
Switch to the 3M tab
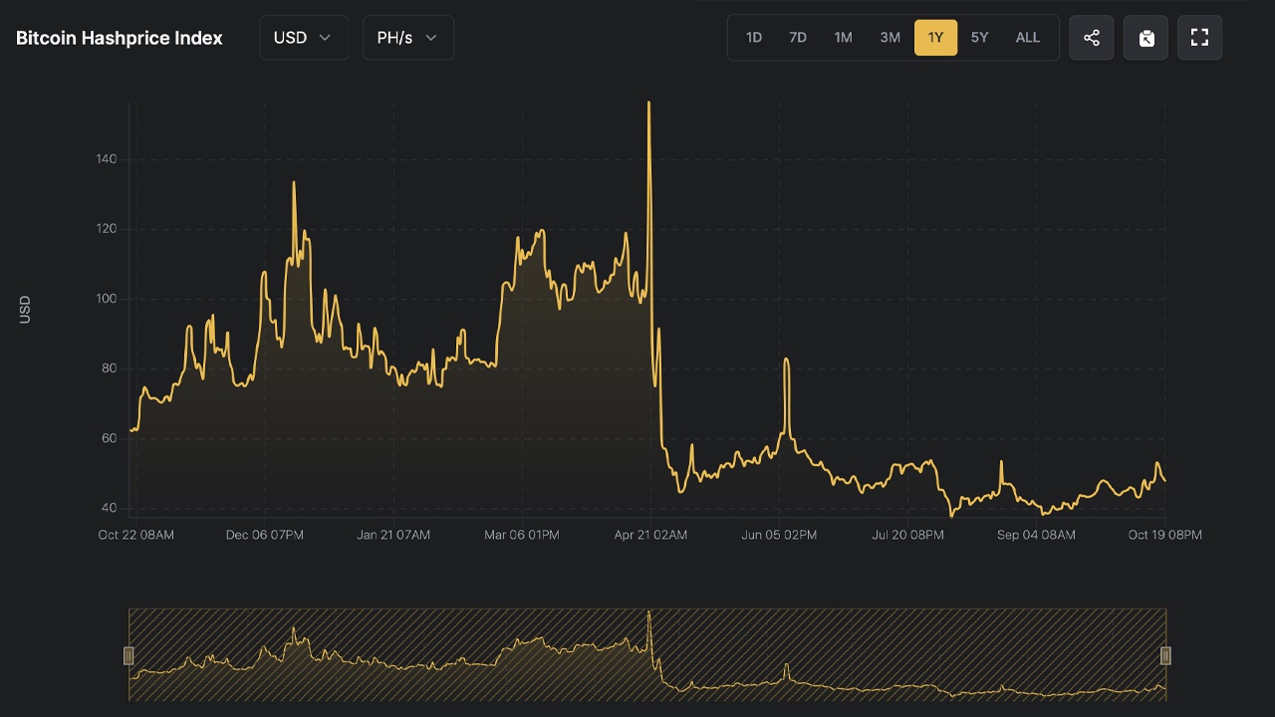tap(890, 37)
